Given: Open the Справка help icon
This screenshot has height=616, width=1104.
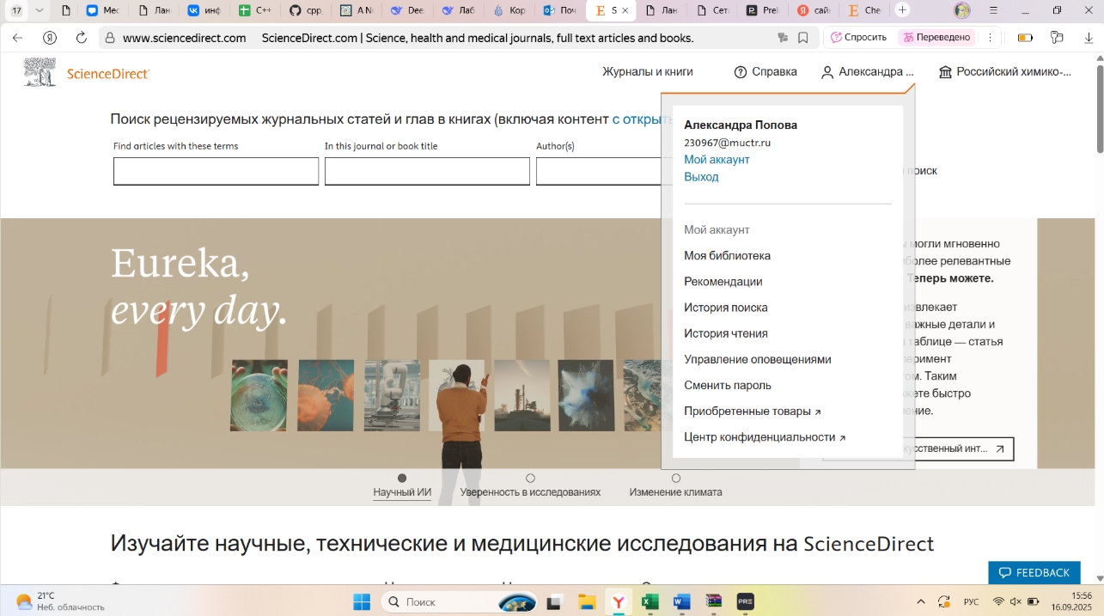Looking at the screenshot, I should [x=741, y=72].
